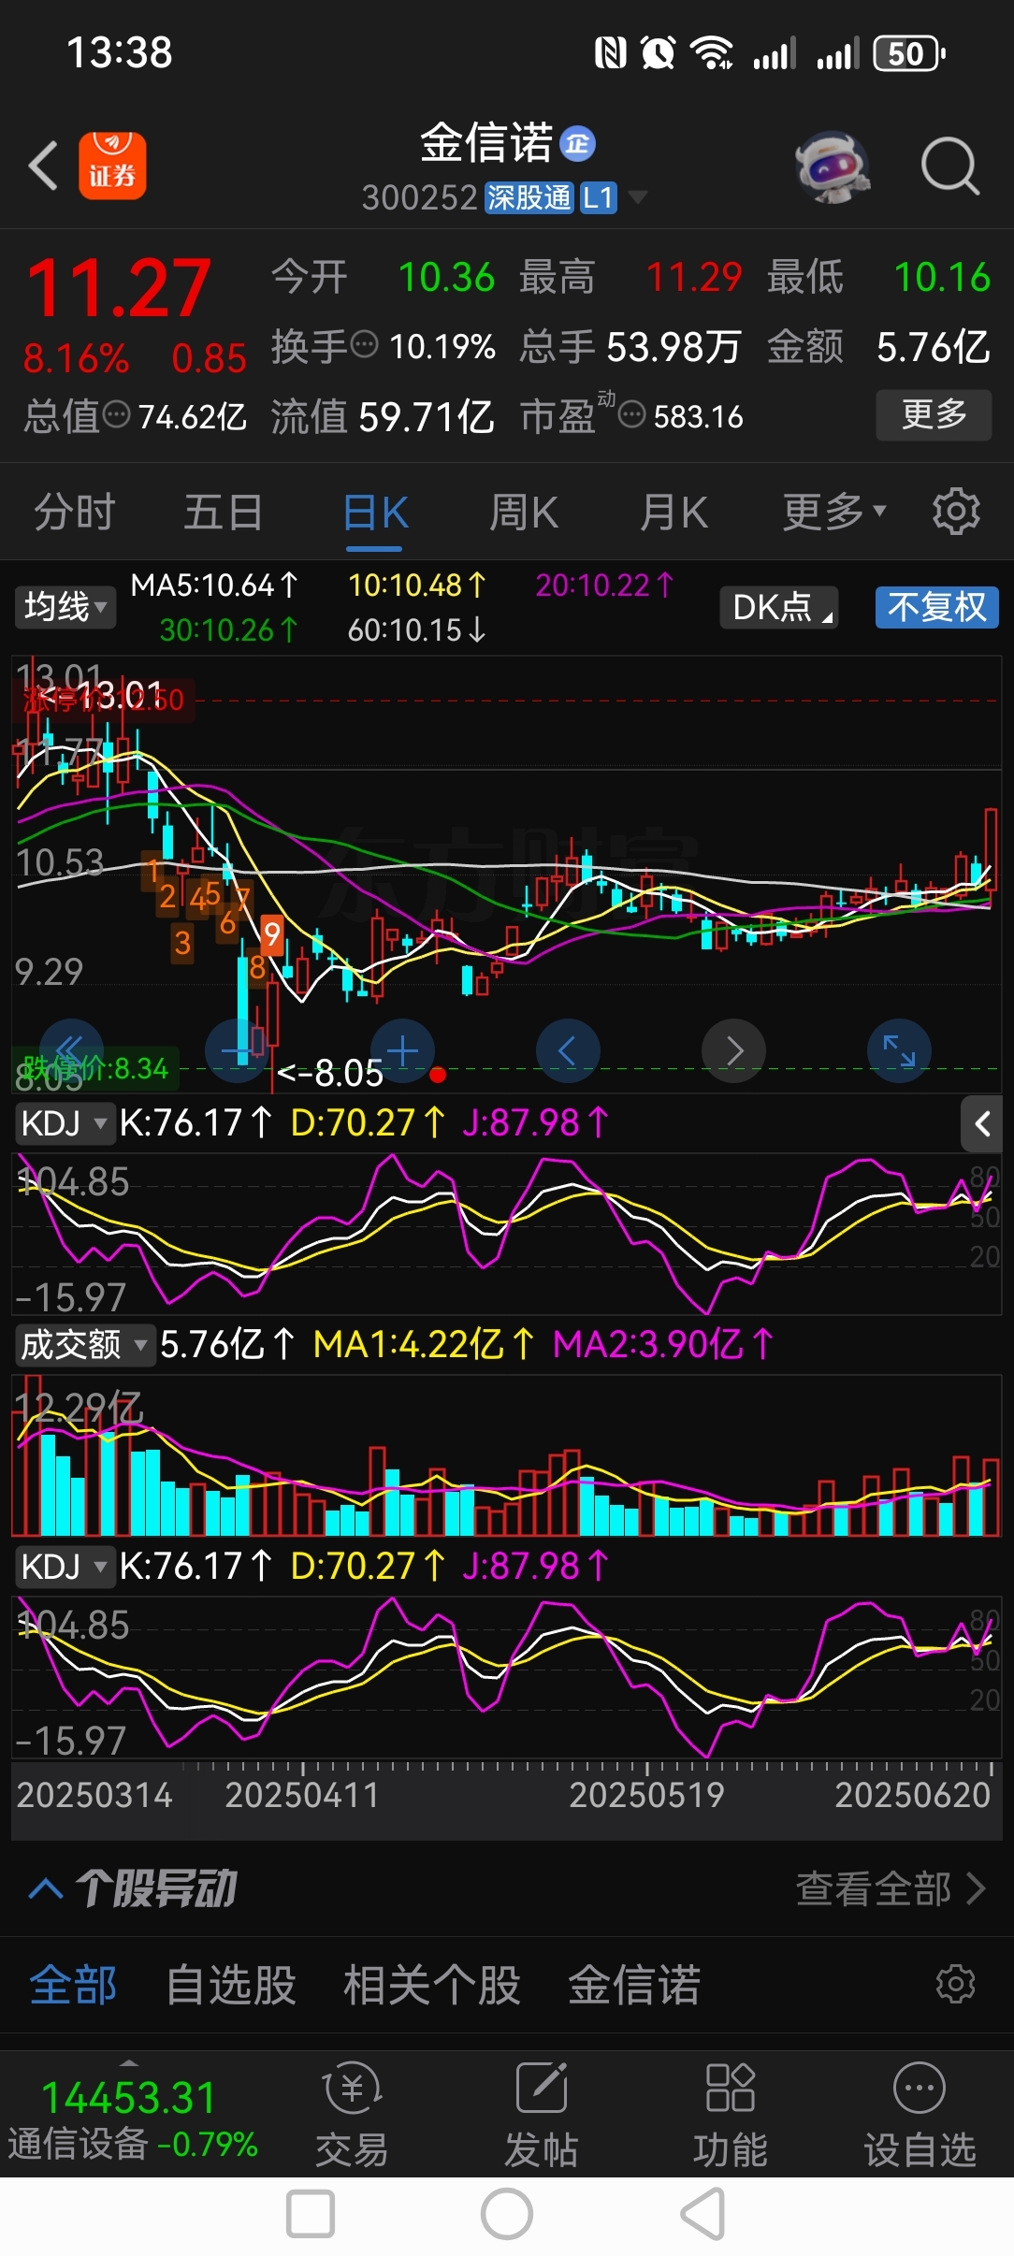
Task: Tap the plus zoom-in chart button
Action: (402, 1050)
